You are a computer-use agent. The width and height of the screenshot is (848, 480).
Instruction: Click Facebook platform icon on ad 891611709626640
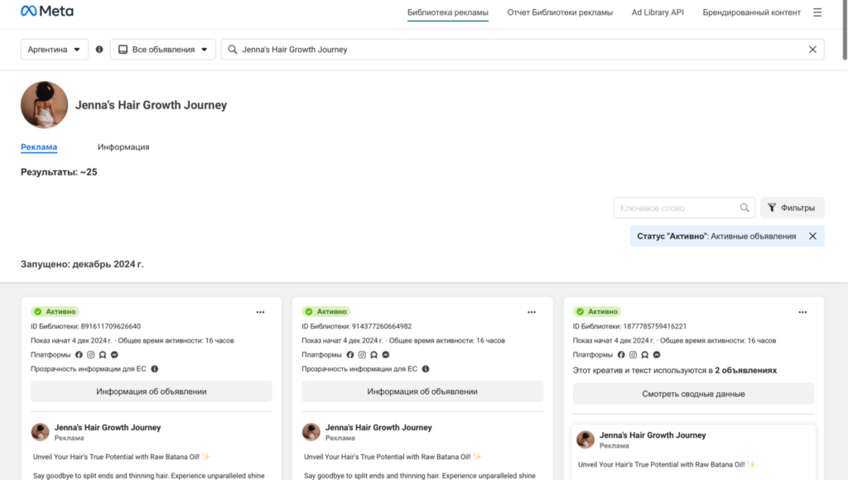pos(79,354)
